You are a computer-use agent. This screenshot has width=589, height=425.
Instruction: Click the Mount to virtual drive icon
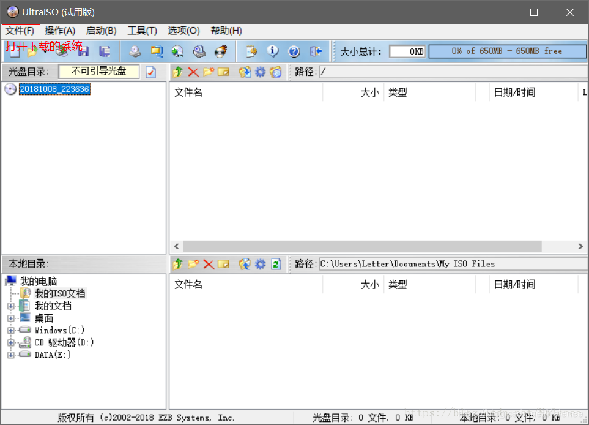199,51
